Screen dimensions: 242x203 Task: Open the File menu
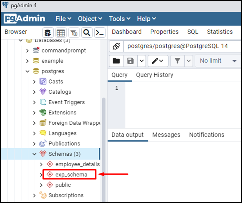click(63, 19)
